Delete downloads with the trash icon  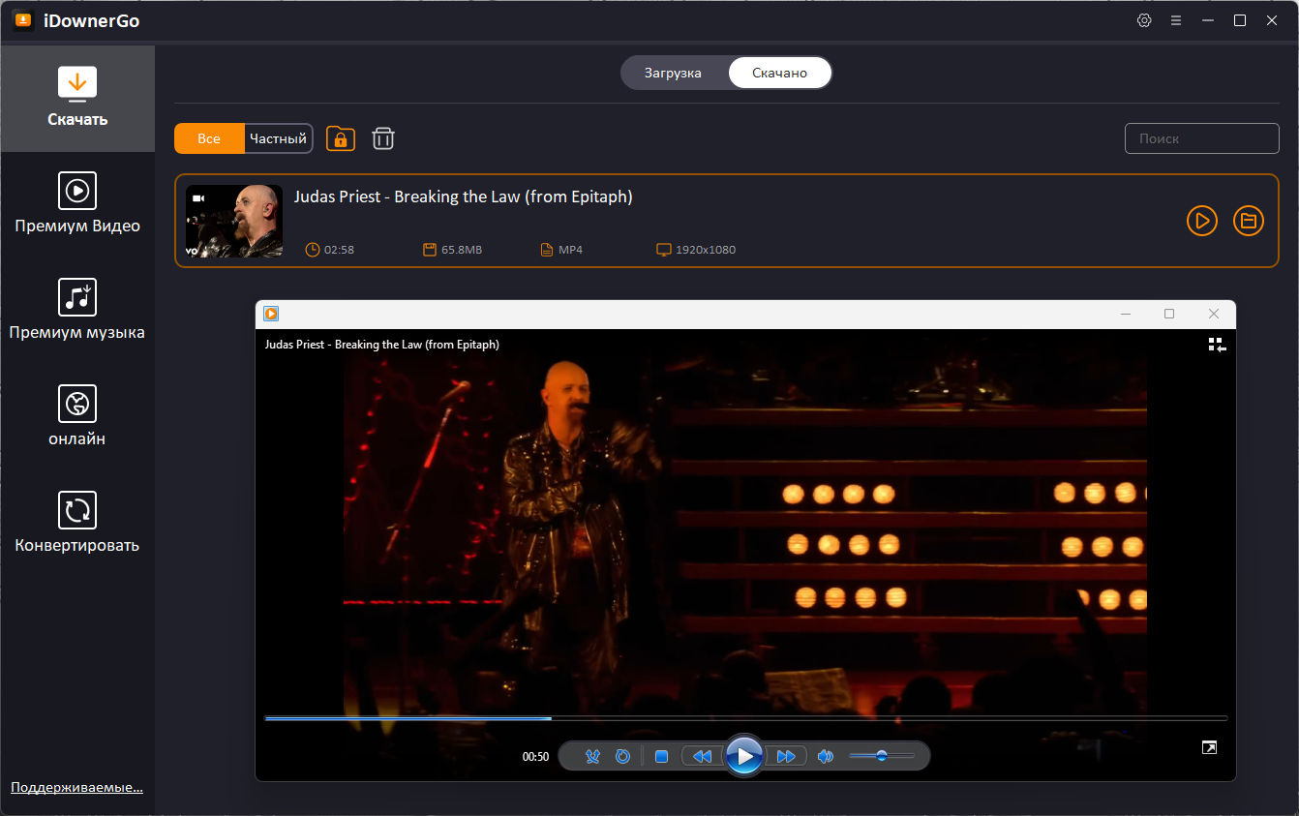pos(383,138)
